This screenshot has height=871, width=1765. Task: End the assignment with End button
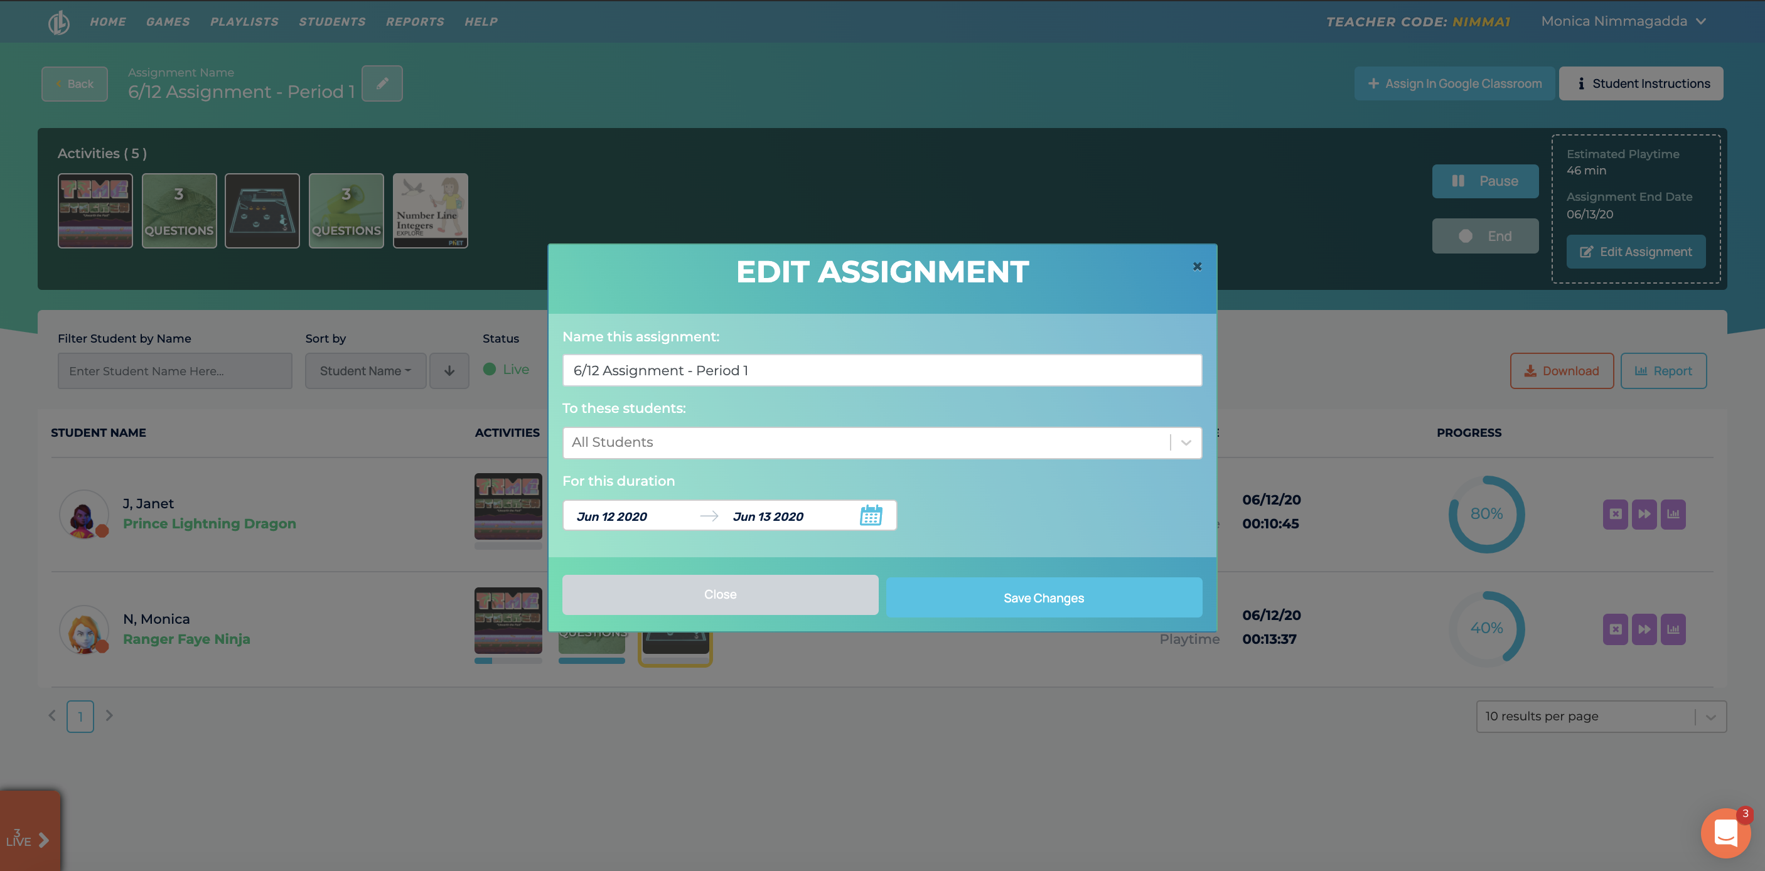[x=1485, y=236]
